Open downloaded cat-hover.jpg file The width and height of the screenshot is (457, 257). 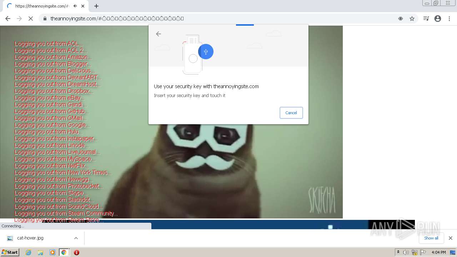pyautogui.click(x=30, y=238)
